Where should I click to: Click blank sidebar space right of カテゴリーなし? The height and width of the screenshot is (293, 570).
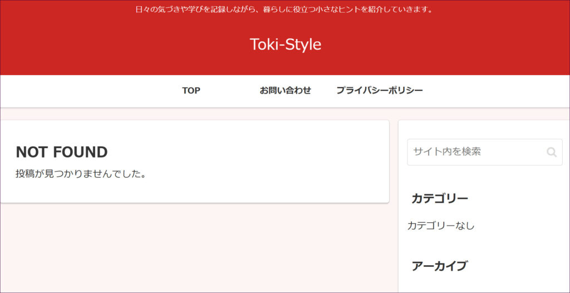pyautogui.click(x=523, y=226)
